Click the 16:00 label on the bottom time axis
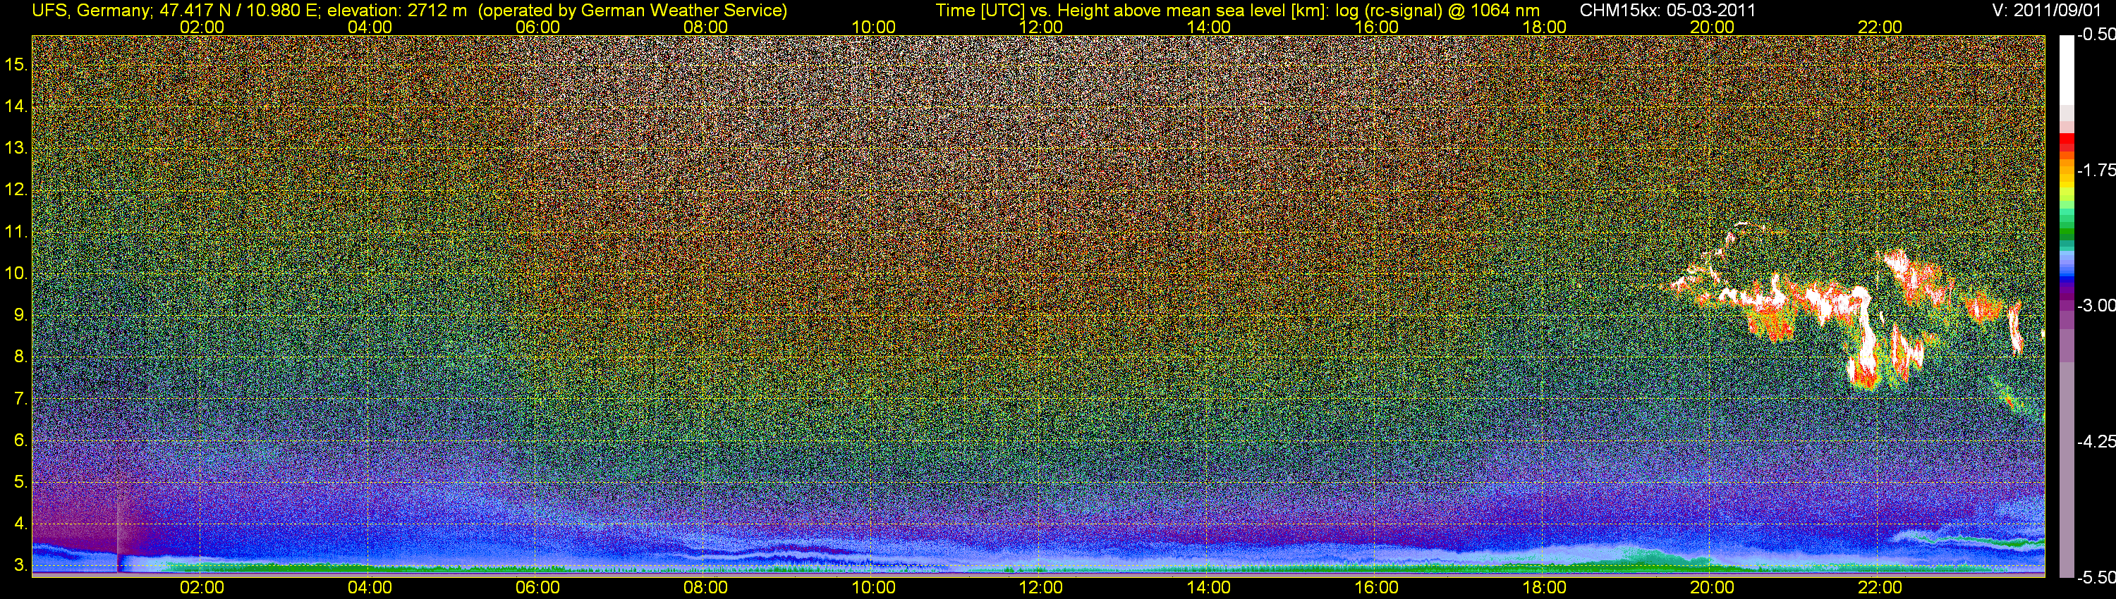 [x=1376, y=588]
